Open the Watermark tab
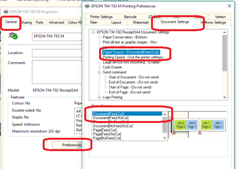 tap(141, 22)
